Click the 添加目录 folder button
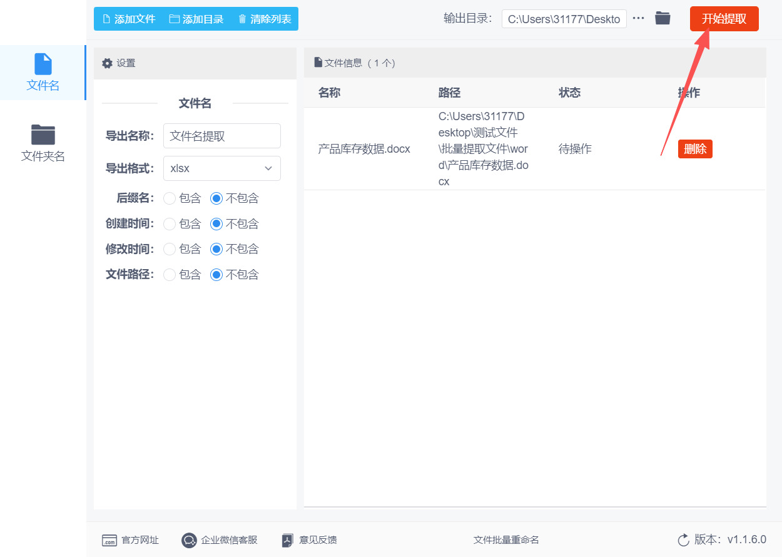Screen dimensions: 782x557 coord(196,19)
